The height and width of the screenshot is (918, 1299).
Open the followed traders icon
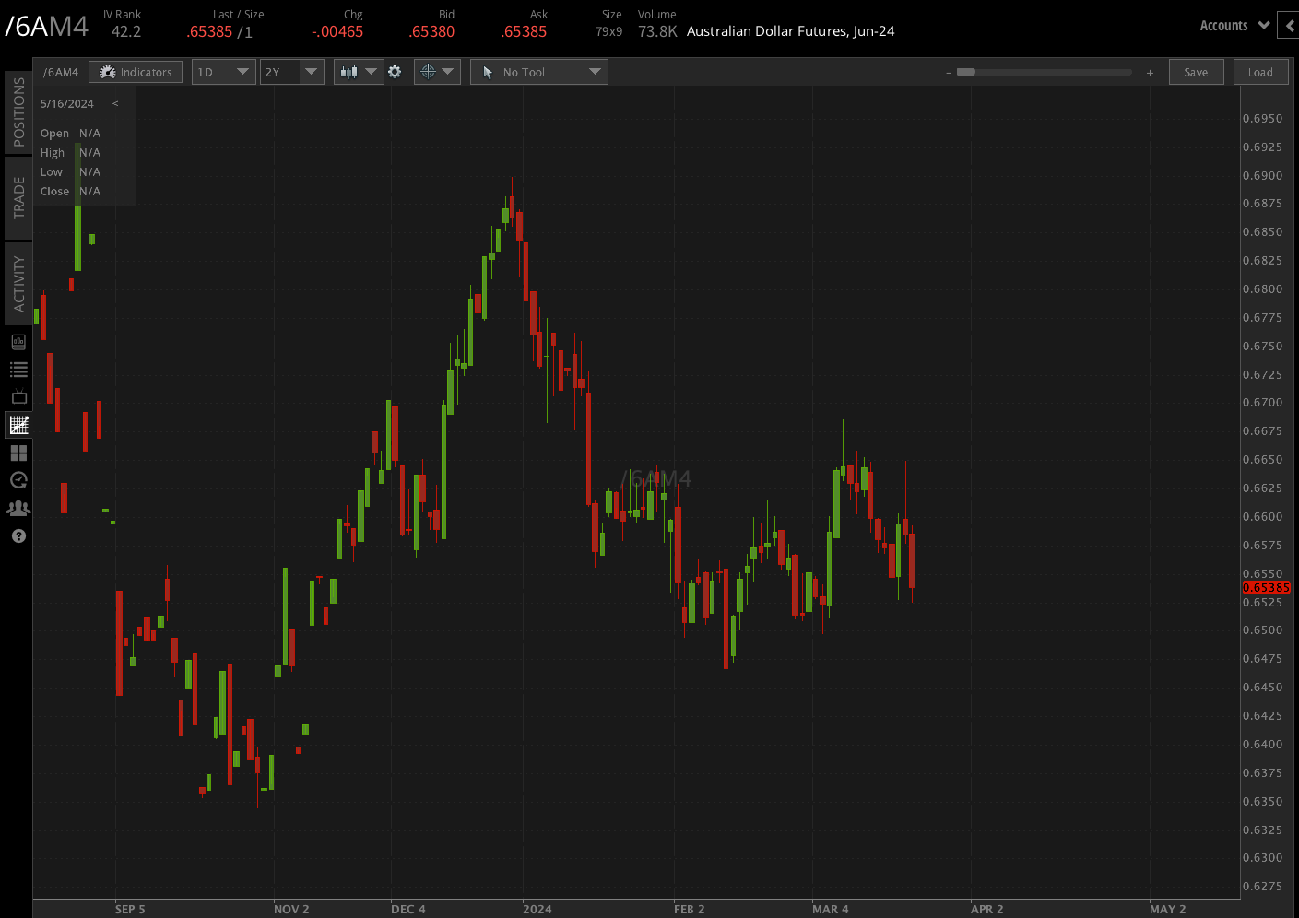tap(18, 508)
